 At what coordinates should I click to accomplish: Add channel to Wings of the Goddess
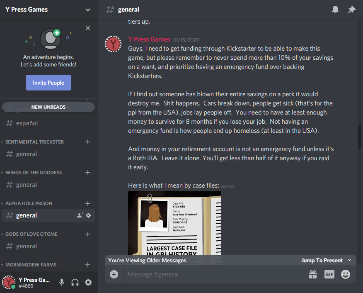tap(88, 173)
